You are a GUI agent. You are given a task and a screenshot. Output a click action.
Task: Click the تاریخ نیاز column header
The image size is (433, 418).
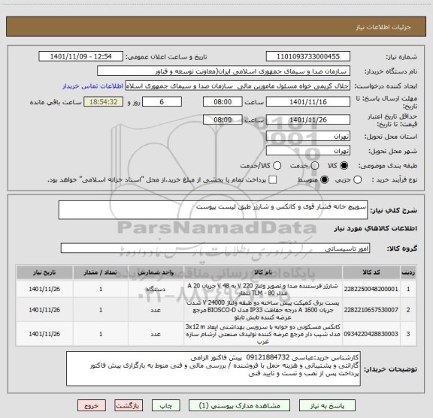coord(44,272)
